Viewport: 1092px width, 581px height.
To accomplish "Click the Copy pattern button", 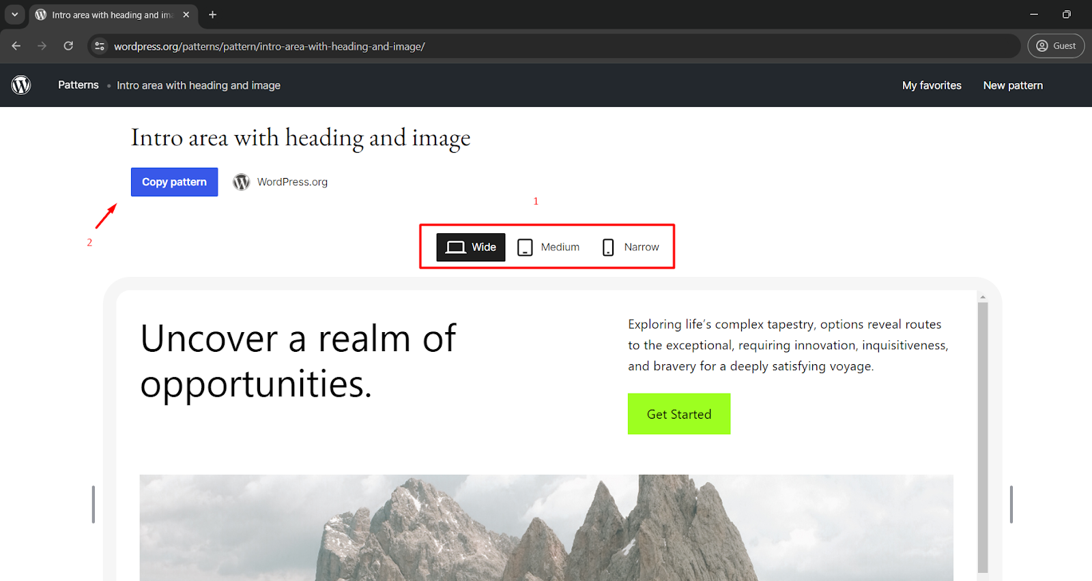I will (x=174, y=182).
